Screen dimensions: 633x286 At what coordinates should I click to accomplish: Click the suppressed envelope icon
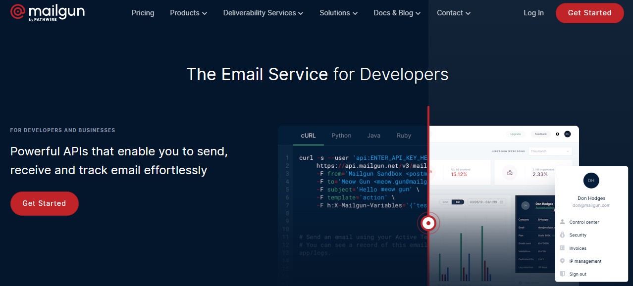pyautogui.click(x=509, y=173)
